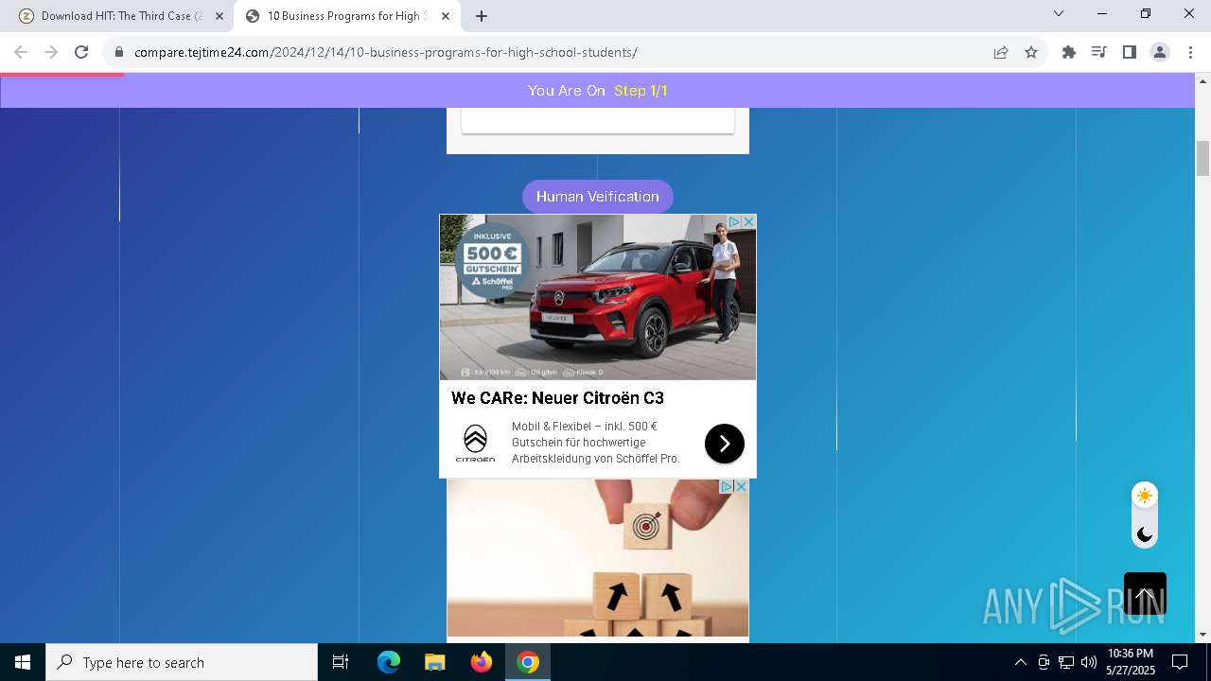
Task: Click the We CARe: Neuer Citroën C3 headline
Action: [x=557, y=398]
